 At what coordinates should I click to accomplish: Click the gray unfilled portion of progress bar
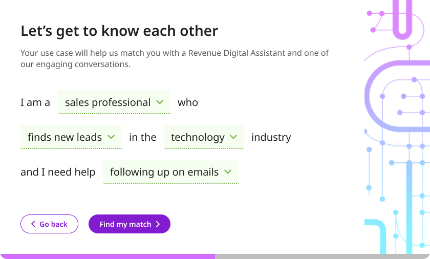(x=322, y=256)
